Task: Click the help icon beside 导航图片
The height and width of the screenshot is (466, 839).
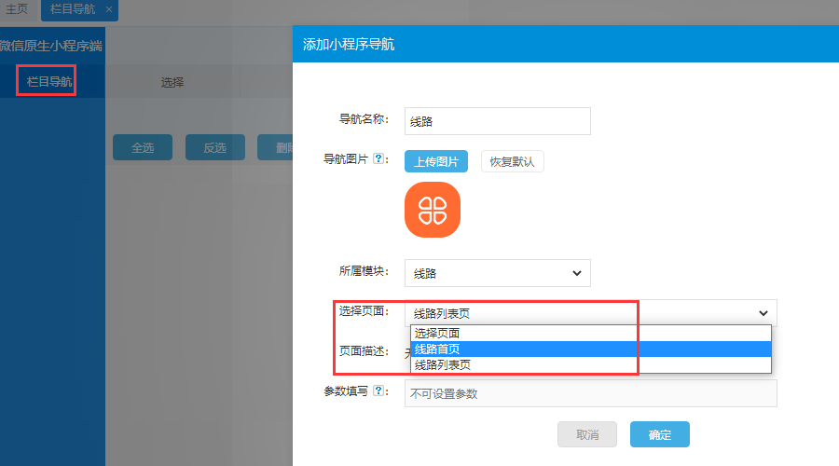Action: click(x=378, y=159)
